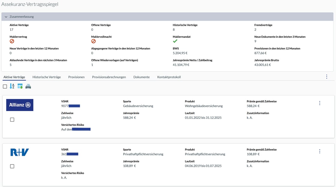Open the Provisionen tab

(76, 77)
